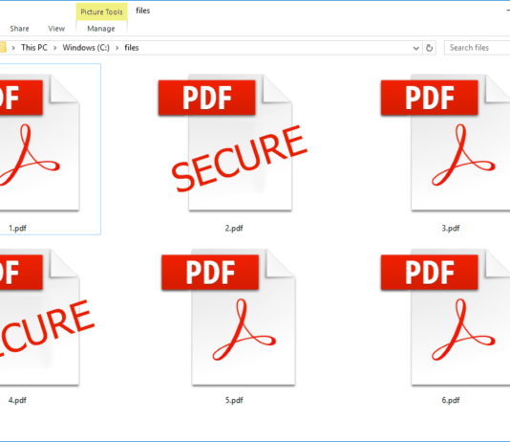Select the 6.pdf file icon
510x442 pixels.
coord(445,318)
